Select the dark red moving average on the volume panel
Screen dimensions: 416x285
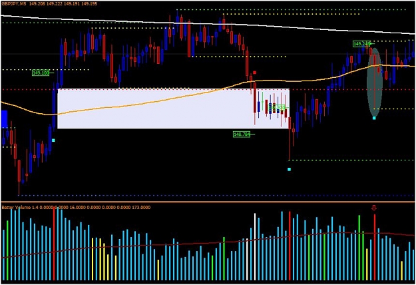[208, 243]
